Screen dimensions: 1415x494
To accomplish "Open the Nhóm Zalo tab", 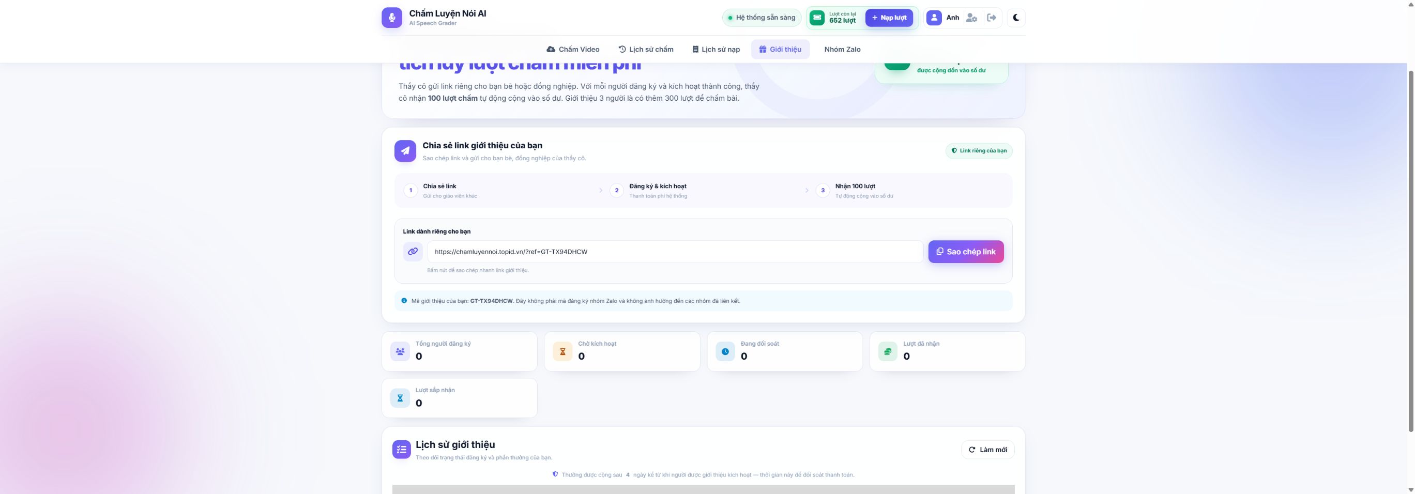I will (x=842, y=50).
